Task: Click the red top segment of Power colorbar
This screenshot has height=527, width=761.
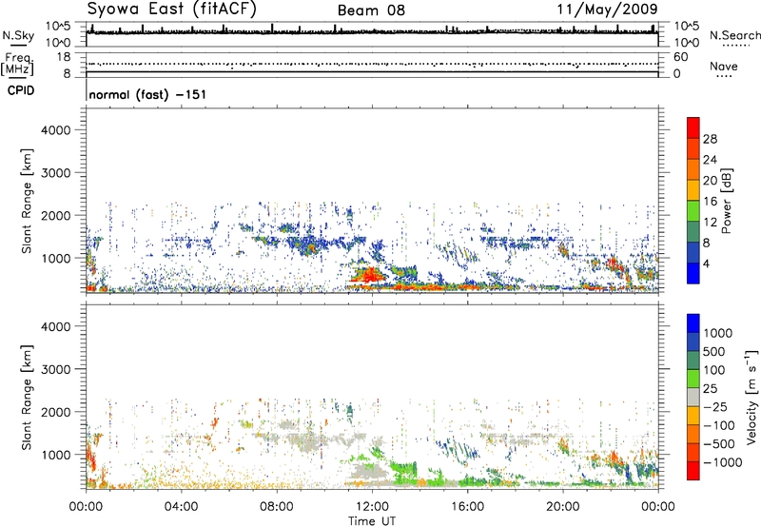Action: pos(693,127)
